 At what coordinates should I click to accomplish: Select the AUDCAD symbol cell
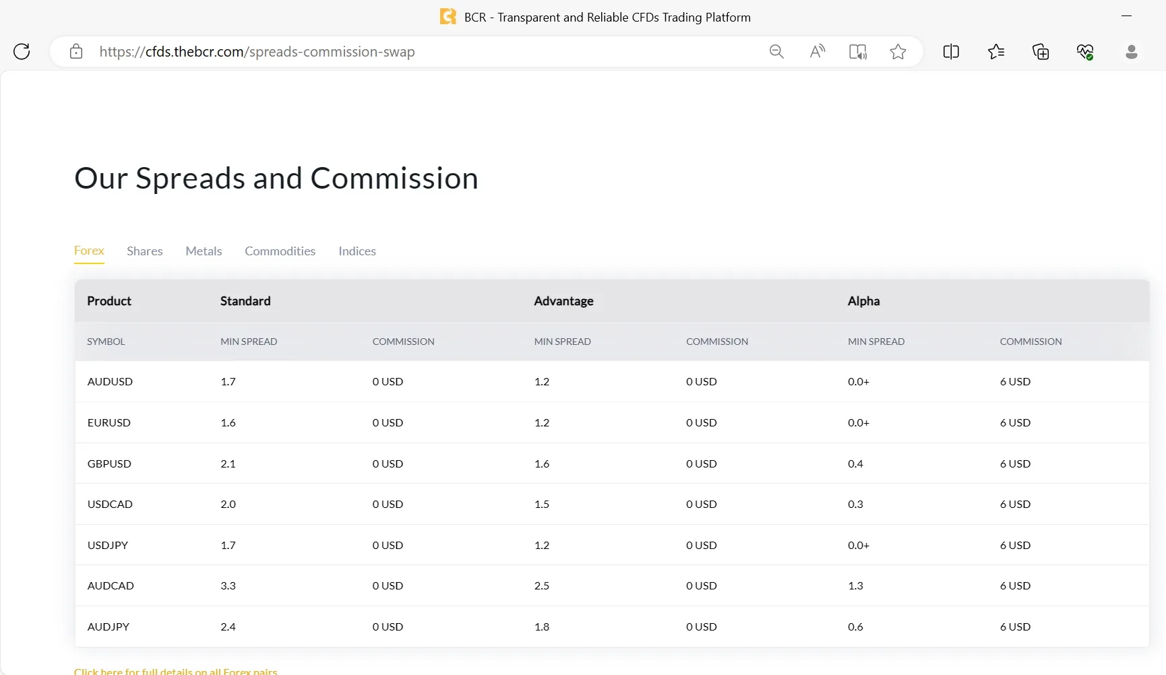[111, 585]
